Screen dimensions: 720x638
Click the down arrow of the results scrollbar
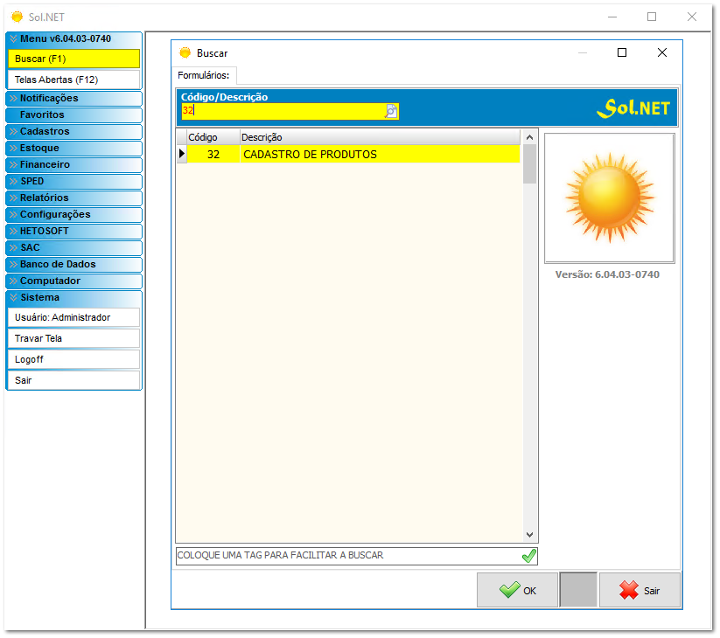[x=529, y=534]
